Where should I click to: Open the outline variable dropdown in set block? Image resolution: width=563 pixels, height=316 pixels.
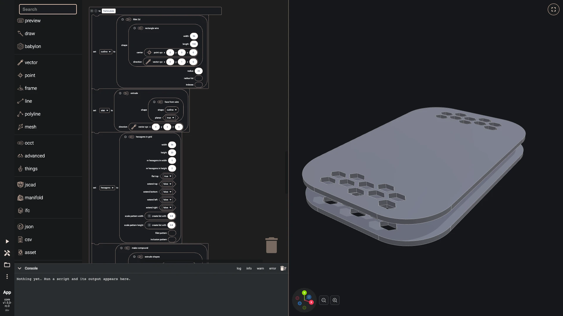coord(106,52)
